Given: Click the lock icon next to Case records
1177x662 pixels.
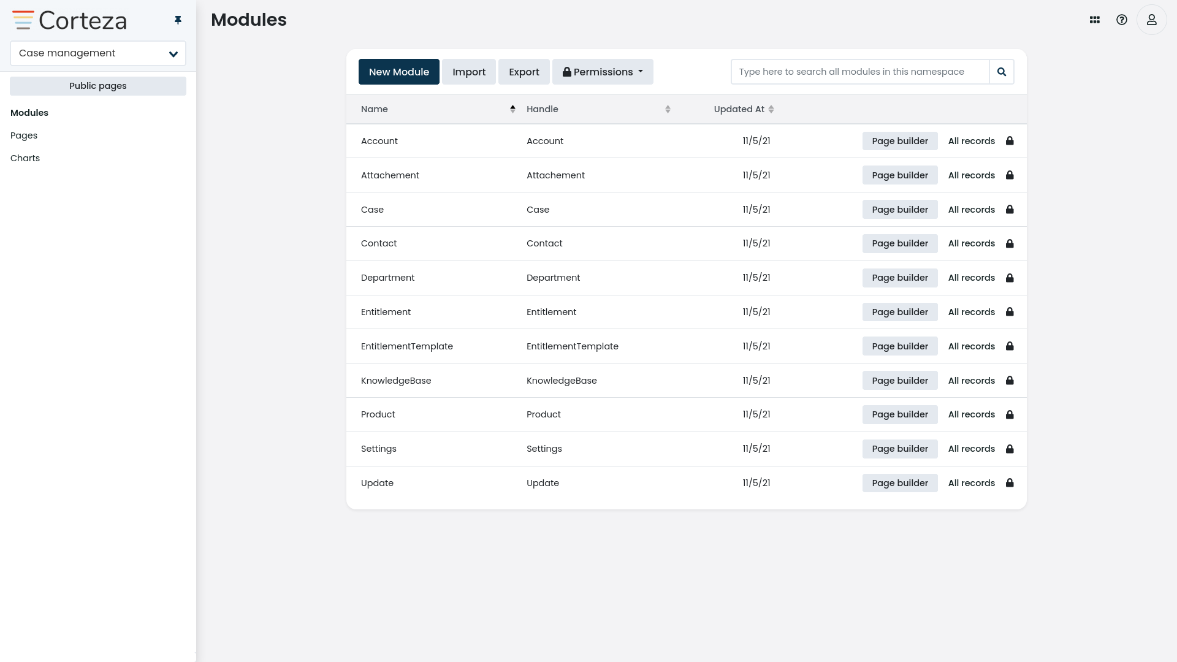Looking at the screenshot, I should tap(1010, 210).
